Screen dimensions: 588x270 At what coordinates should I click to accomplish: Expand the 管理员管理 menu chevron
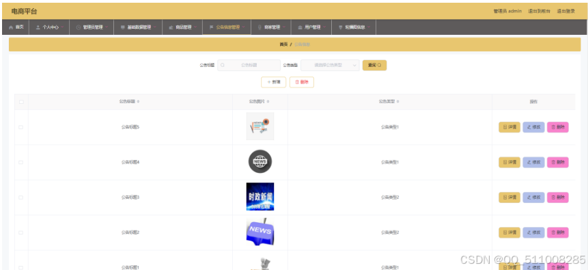coord(107,27)
